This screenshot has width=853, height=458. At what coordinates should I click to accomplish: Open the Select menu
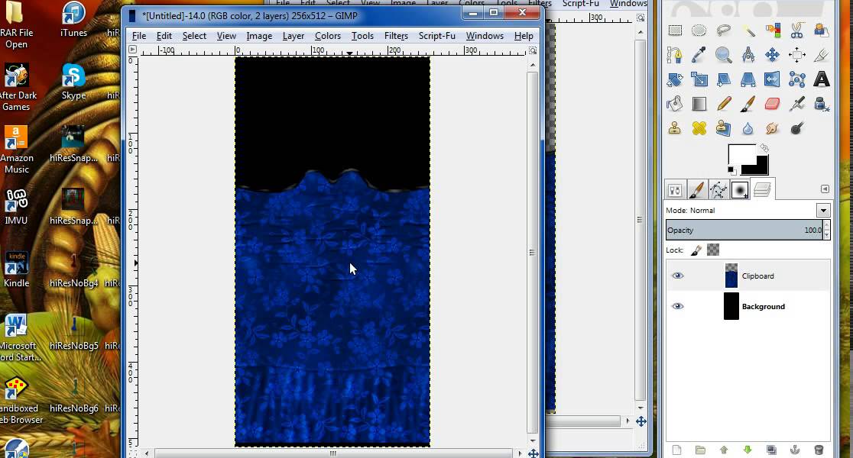(x=194, y=36)
